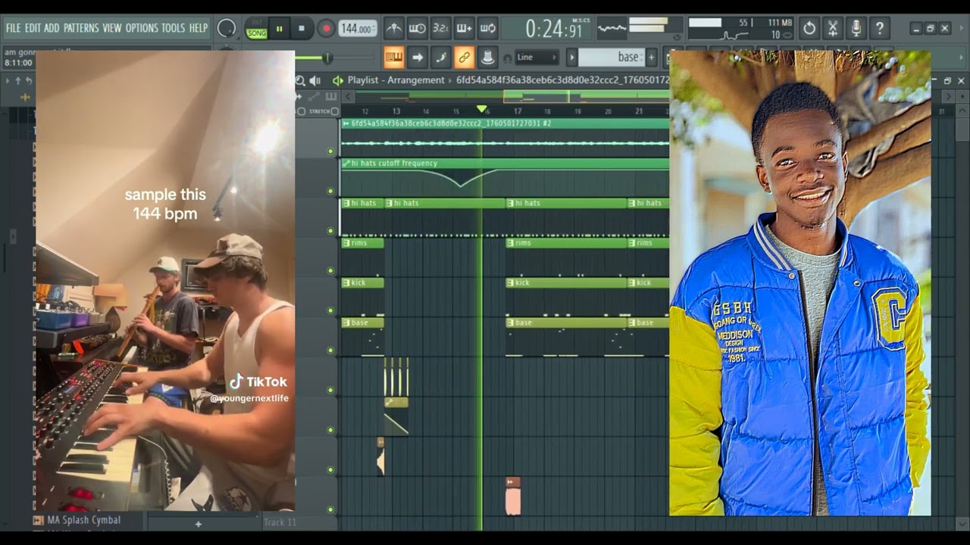Open the TOOLS menu
Image resolution: width=970 pixels, height=545 pixels.
tap(173, 28)
